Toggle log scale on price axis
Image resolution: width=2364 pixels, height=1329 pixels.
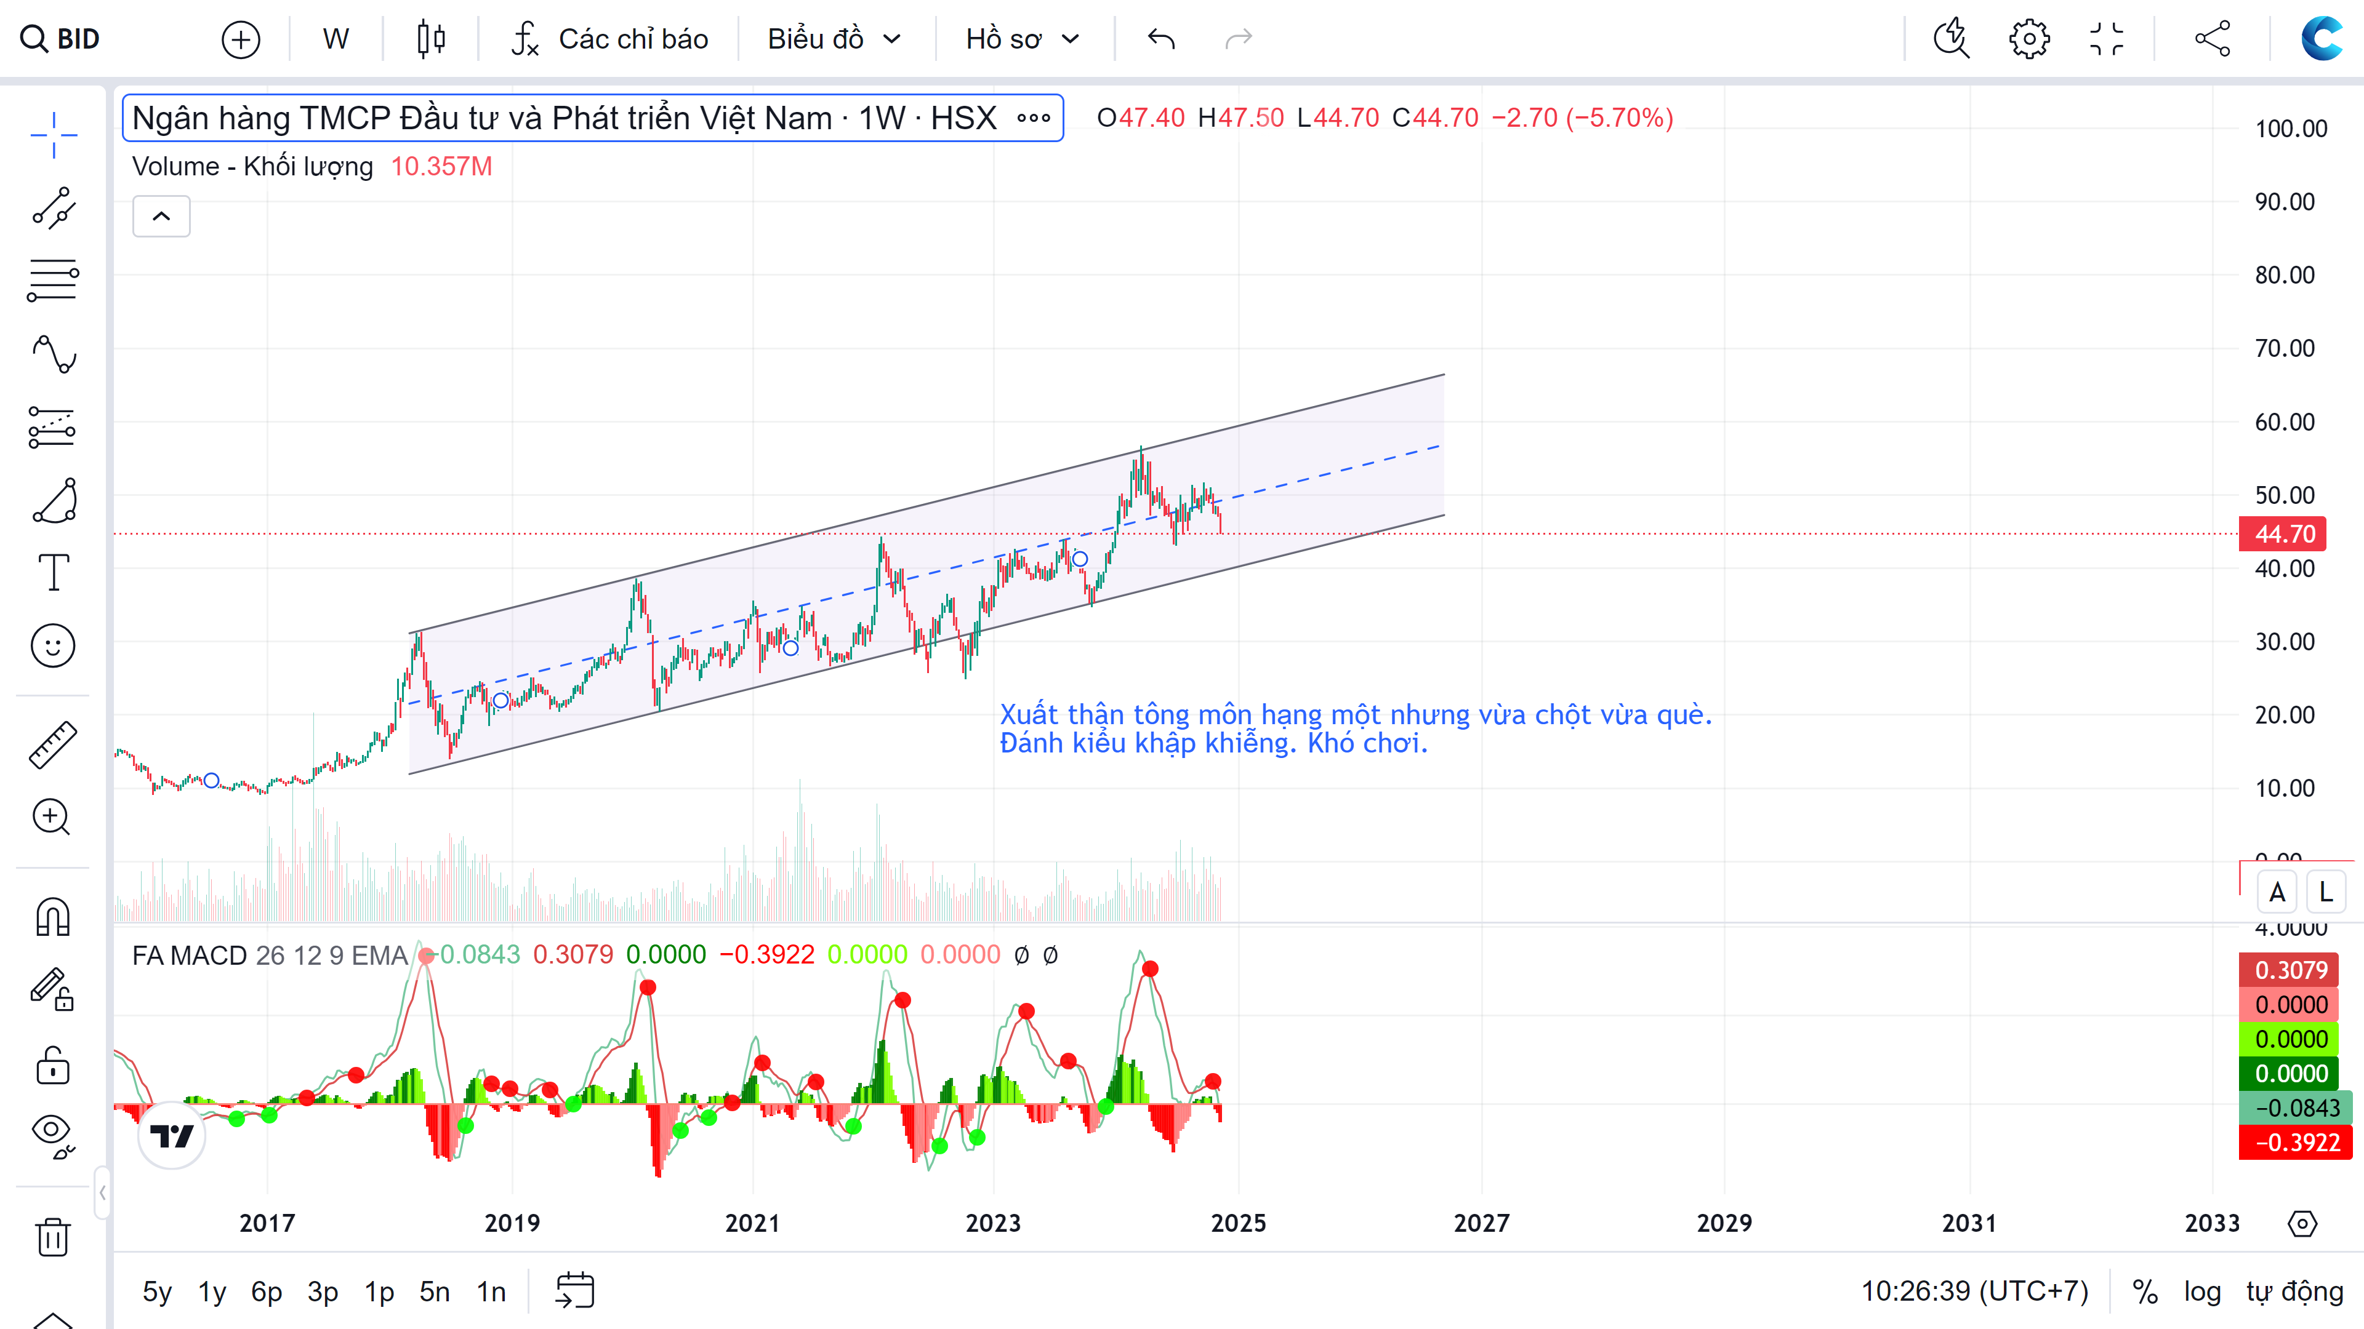2201,1291
